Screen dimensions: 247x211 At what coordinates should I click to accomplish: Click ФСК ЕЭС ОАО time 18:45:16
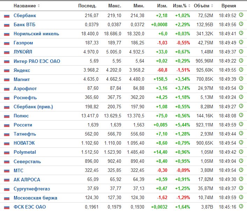[x=227, y=207]
